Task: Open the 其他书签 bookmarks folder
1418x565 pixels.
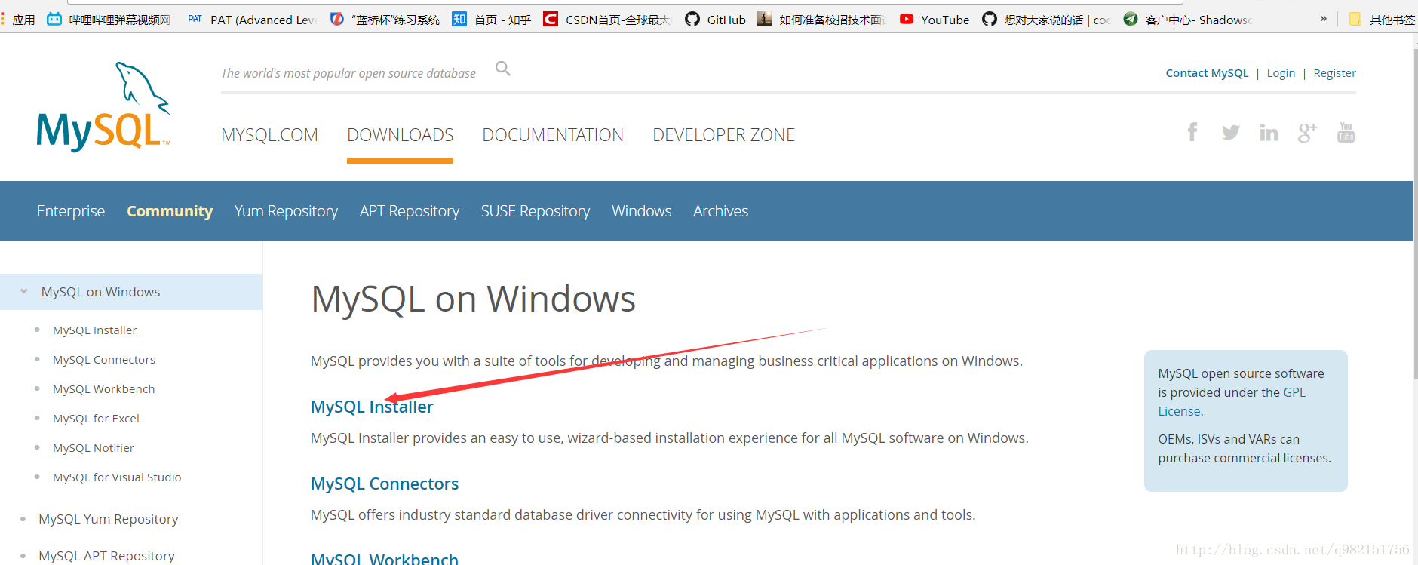Action: (x=1382, y=20)
